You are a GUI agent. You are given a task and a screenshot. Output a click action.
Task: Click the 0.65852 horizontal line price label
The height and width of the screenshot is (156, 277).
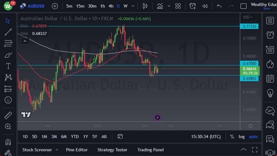[249, 79]
